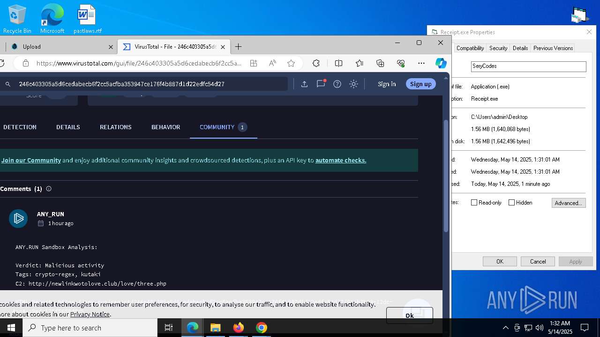
Task: Add this page to favorites
Action: tap(291, 63)
